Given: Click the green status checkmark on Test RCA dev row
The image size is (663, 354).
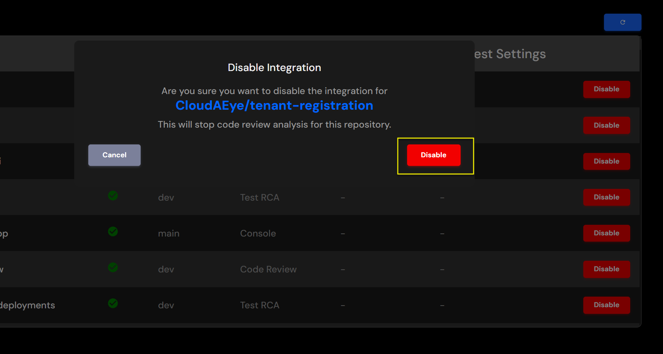Looking at the screenshot, I should 113,196.
